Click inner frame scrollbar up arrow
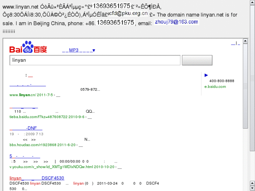This screenshot has width=255, height=191. coord(245,41)
